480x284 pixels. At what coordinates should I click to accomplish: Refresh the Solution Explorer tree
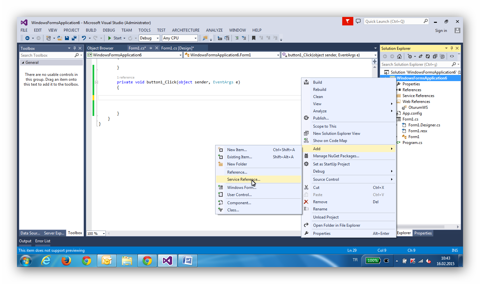point(428,56)
